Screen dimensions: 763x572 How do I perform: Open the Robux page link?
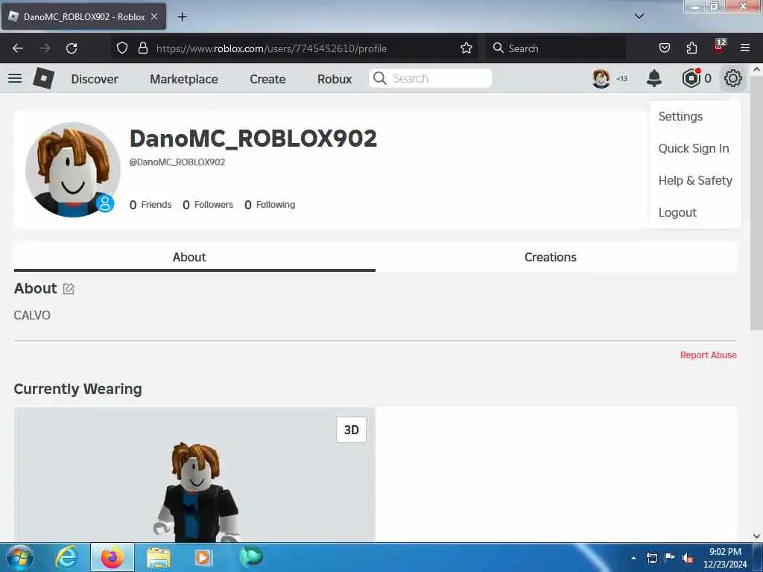(335, 79)
